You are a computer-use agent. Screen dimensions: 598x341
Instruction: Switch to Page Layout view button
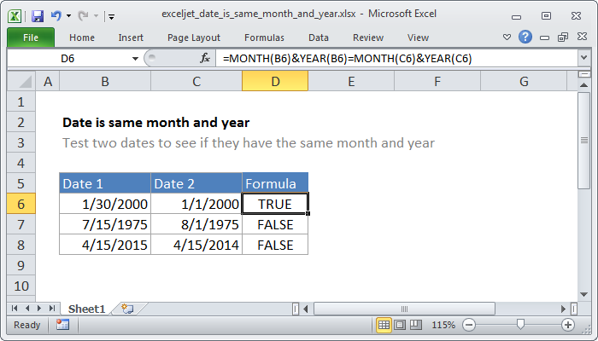click(400, 325)
